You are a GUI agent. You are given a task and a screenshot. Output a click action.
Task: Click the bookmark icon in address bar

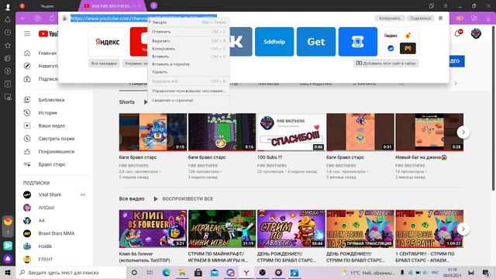(441, 19)
